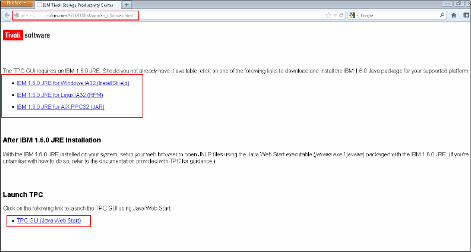Click the Google search engine icon
This screenshot has height=252, width=471.
(x=353, y=15)
